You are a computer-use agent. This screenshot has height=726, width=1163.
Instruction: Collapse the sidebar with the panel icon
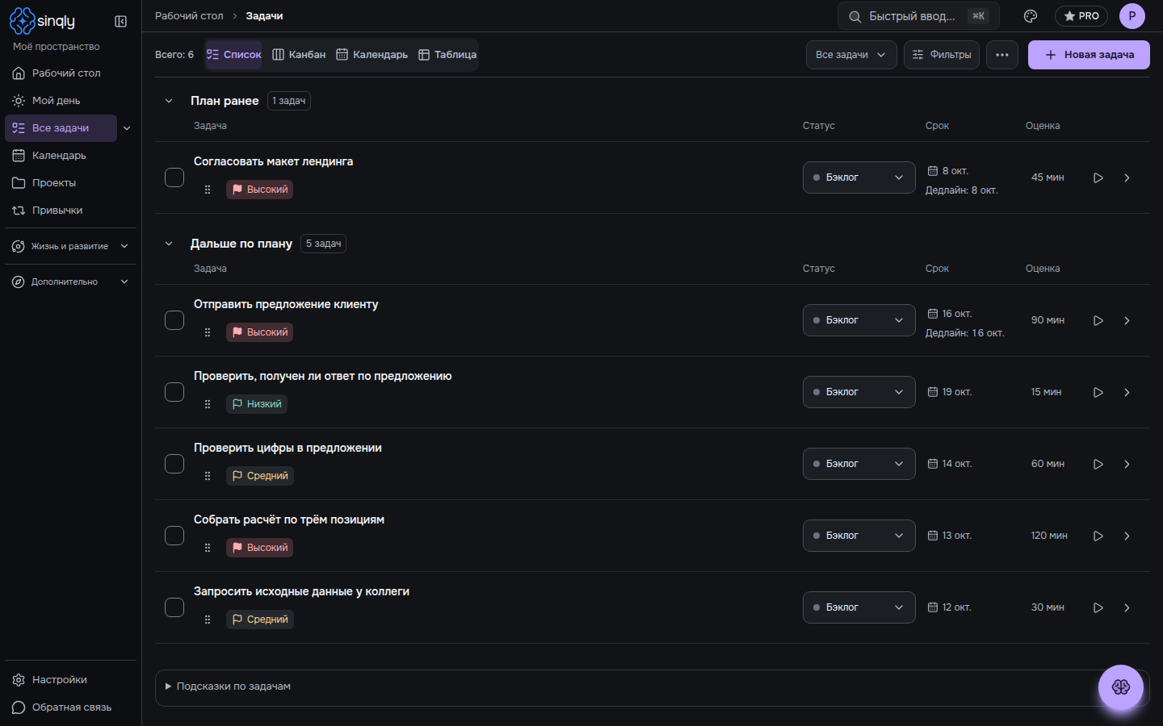(121, 22)
